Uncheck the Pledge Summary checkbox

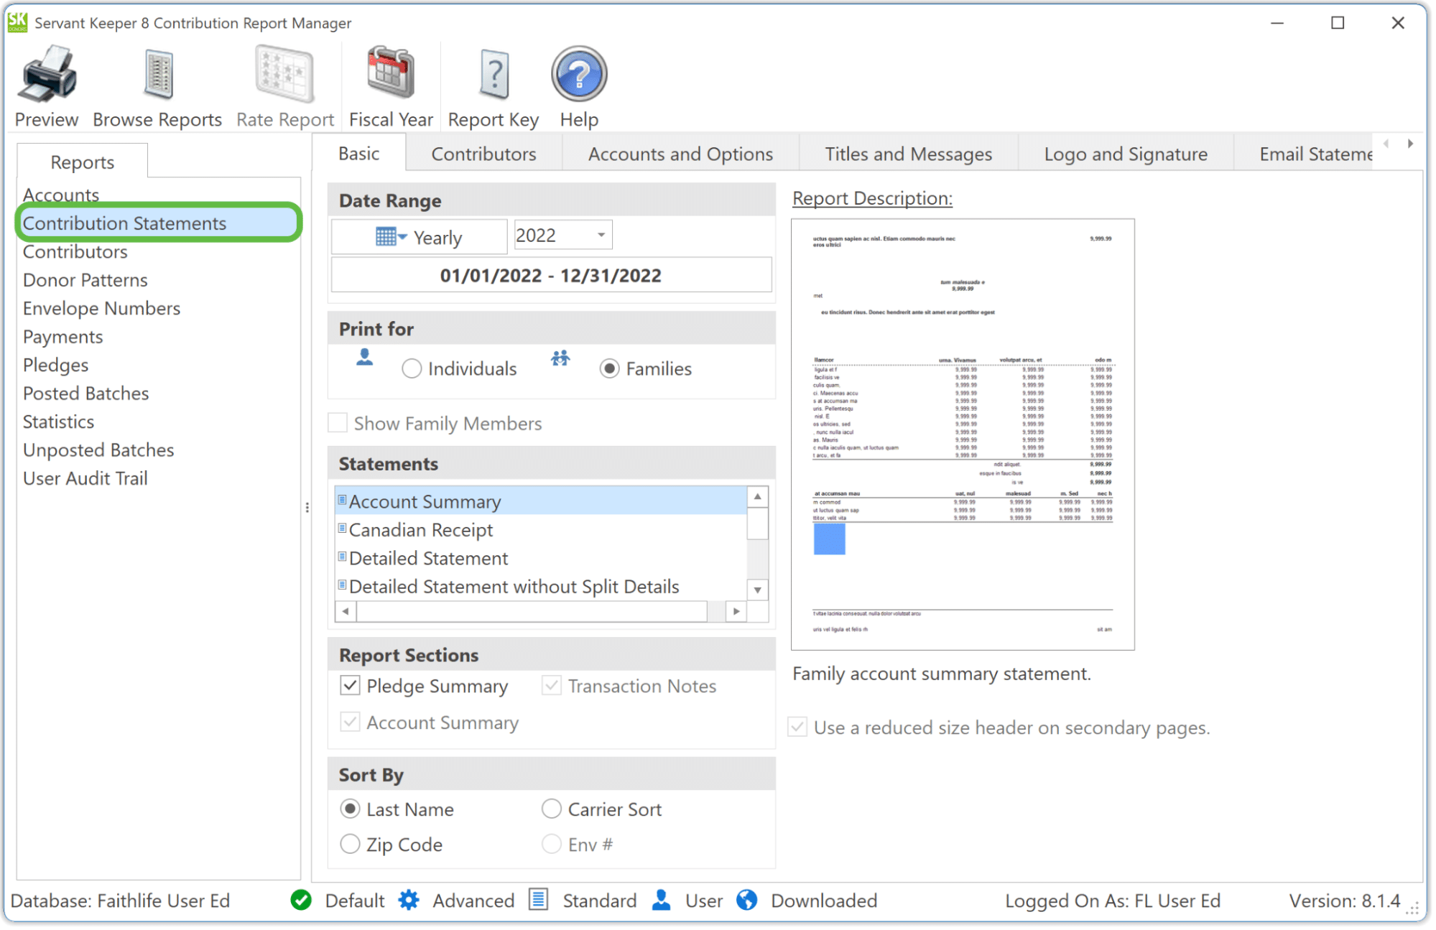click(x=349, y=686)
